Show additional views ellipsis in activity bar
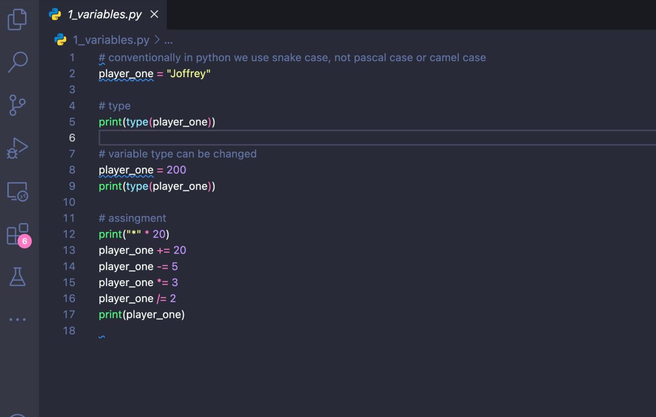This screenshot has width=656, height=417. click(17, 319)
